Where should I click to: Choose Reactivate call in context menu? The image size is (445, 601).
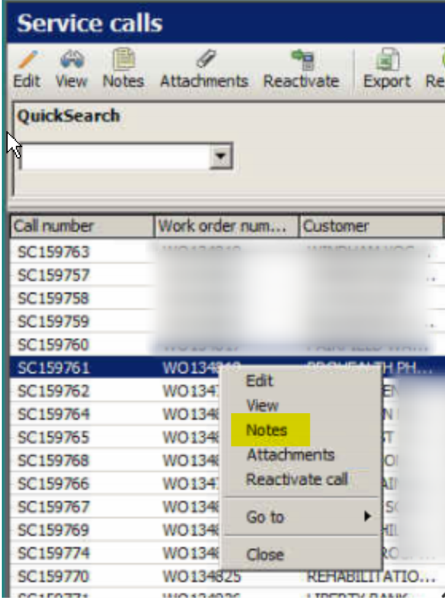(297, 479)
